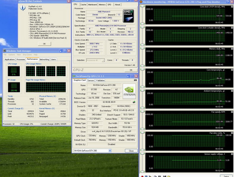Screen dimensions: 234x177
Task: Click the yellow folder icon in Hardware monitoring toolbar
Action: (x=169, y=176)
